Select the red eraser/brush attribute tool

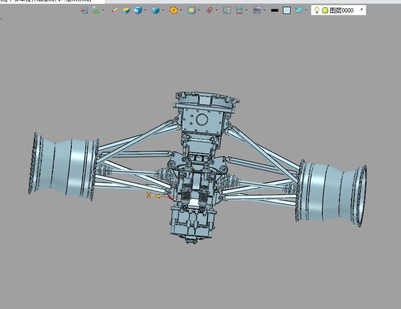point(114,10)
